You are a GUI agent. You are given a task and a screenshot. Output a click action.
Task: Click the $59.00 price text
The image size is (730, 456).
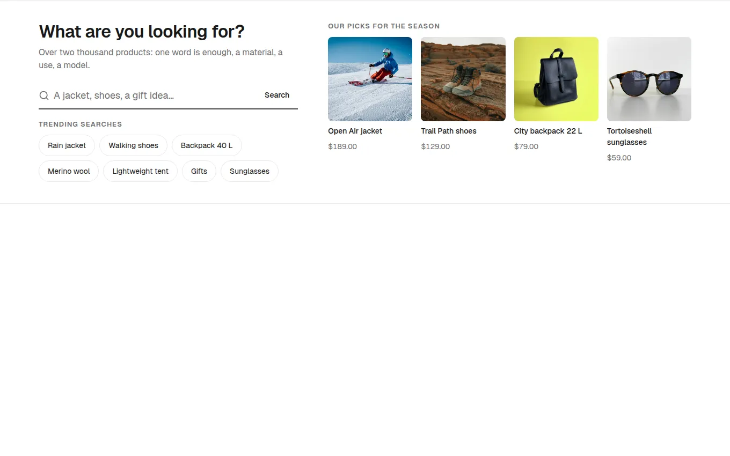click(x=619, y=158)
